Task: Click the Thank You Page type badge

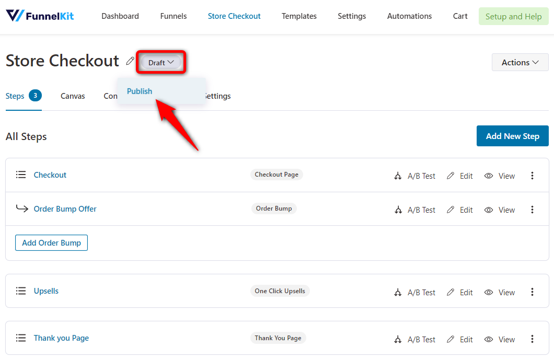Action: pyautogui.click(x=278, y=338)
